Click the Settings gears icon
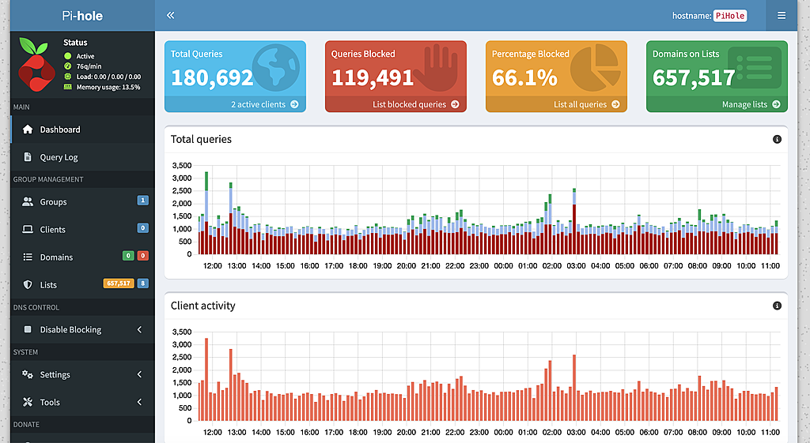Image resolution: width=810 pixels, height=443 pixels. pyautogui.click(x=28, y=374)
